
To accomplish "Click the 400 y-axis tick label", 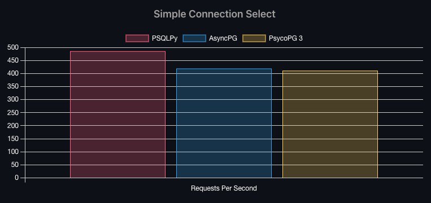I will coord(12,73).
